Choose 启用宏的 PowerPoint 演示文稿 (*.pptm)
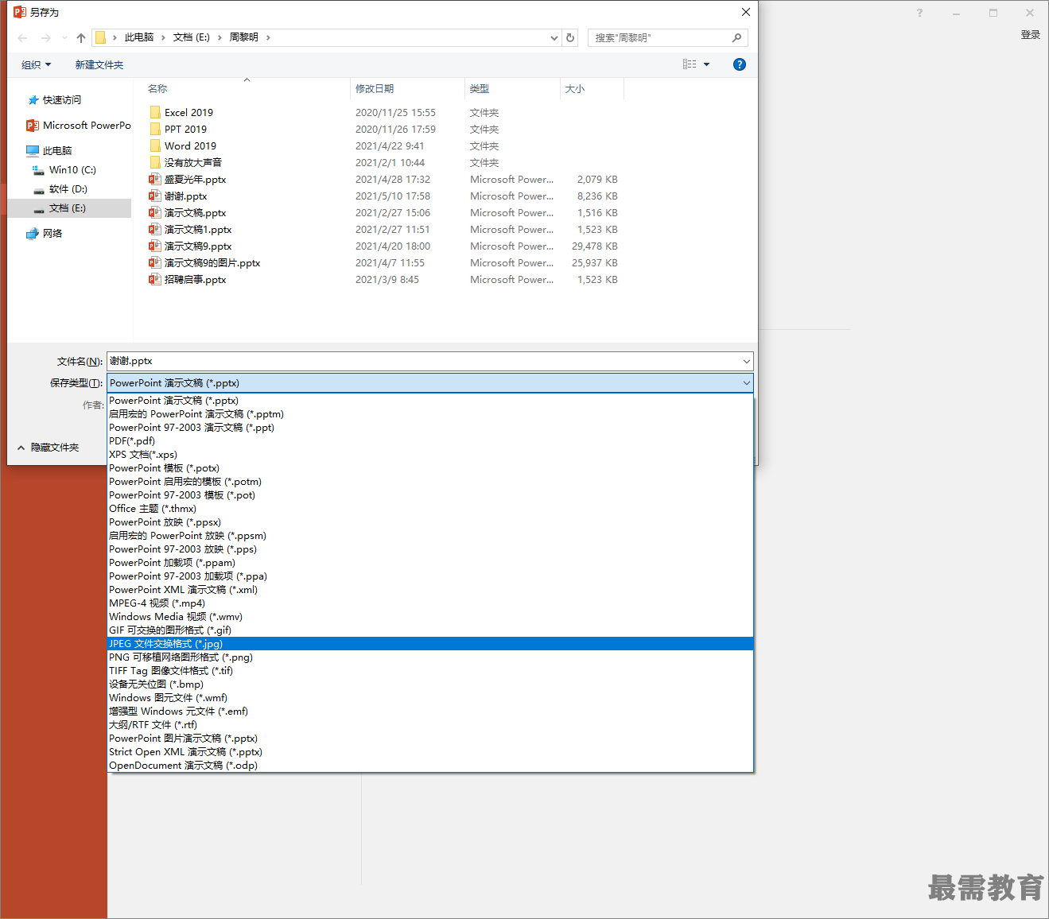This screenshot has width=1049, height=919. click(430, 414)
